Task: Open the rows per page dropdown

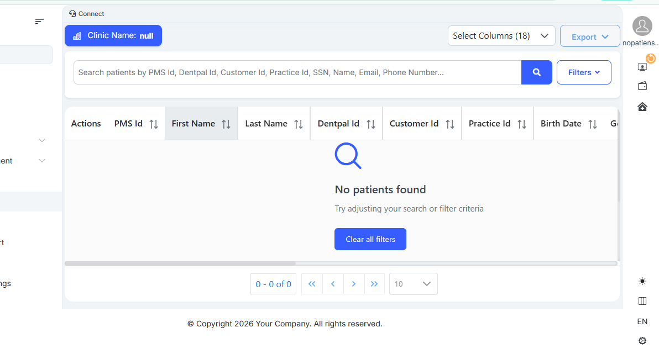Action: click(413, 284)
